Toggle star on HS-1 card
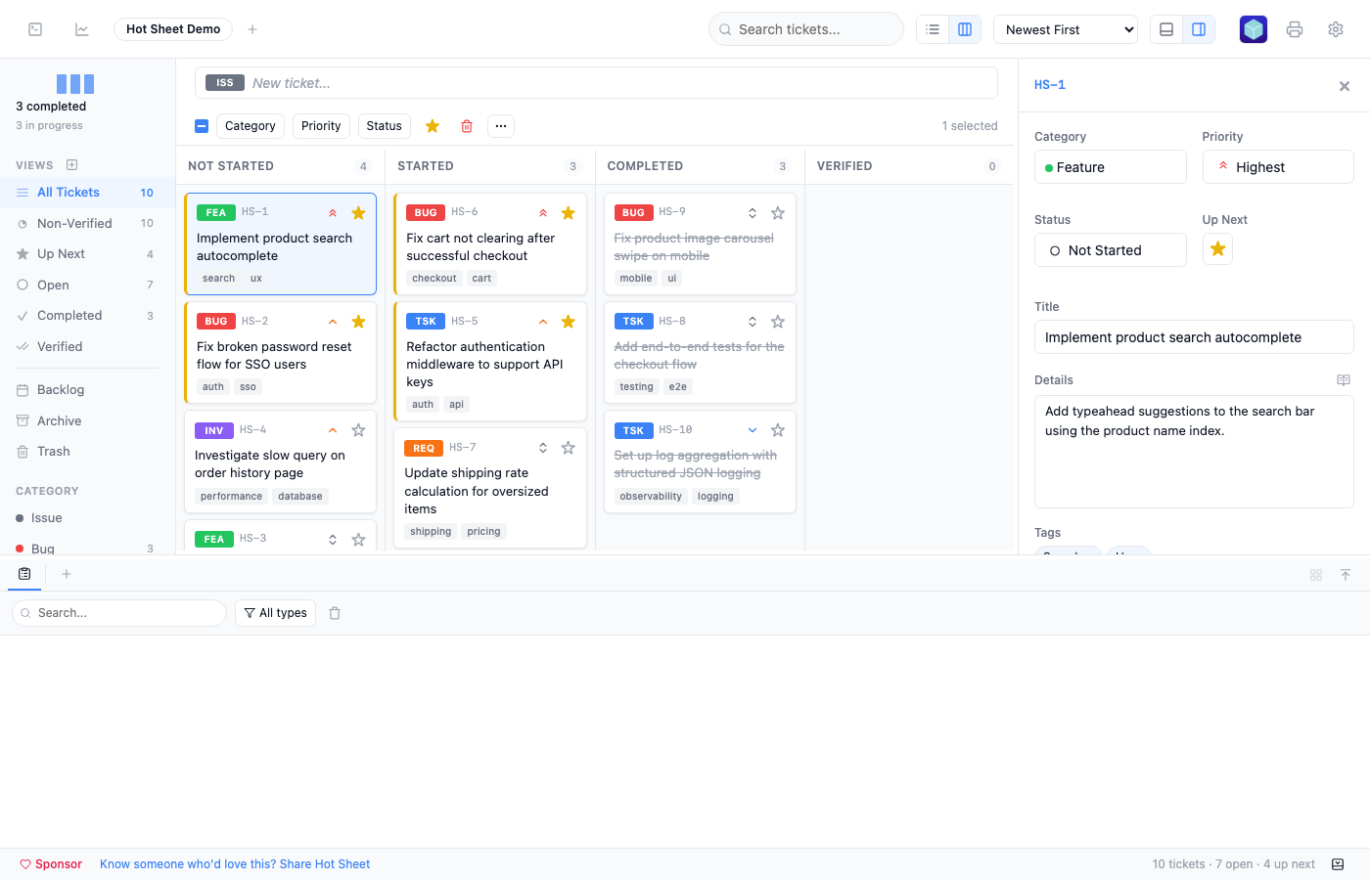Screen dimensions: 1370x880 point(358,213)
